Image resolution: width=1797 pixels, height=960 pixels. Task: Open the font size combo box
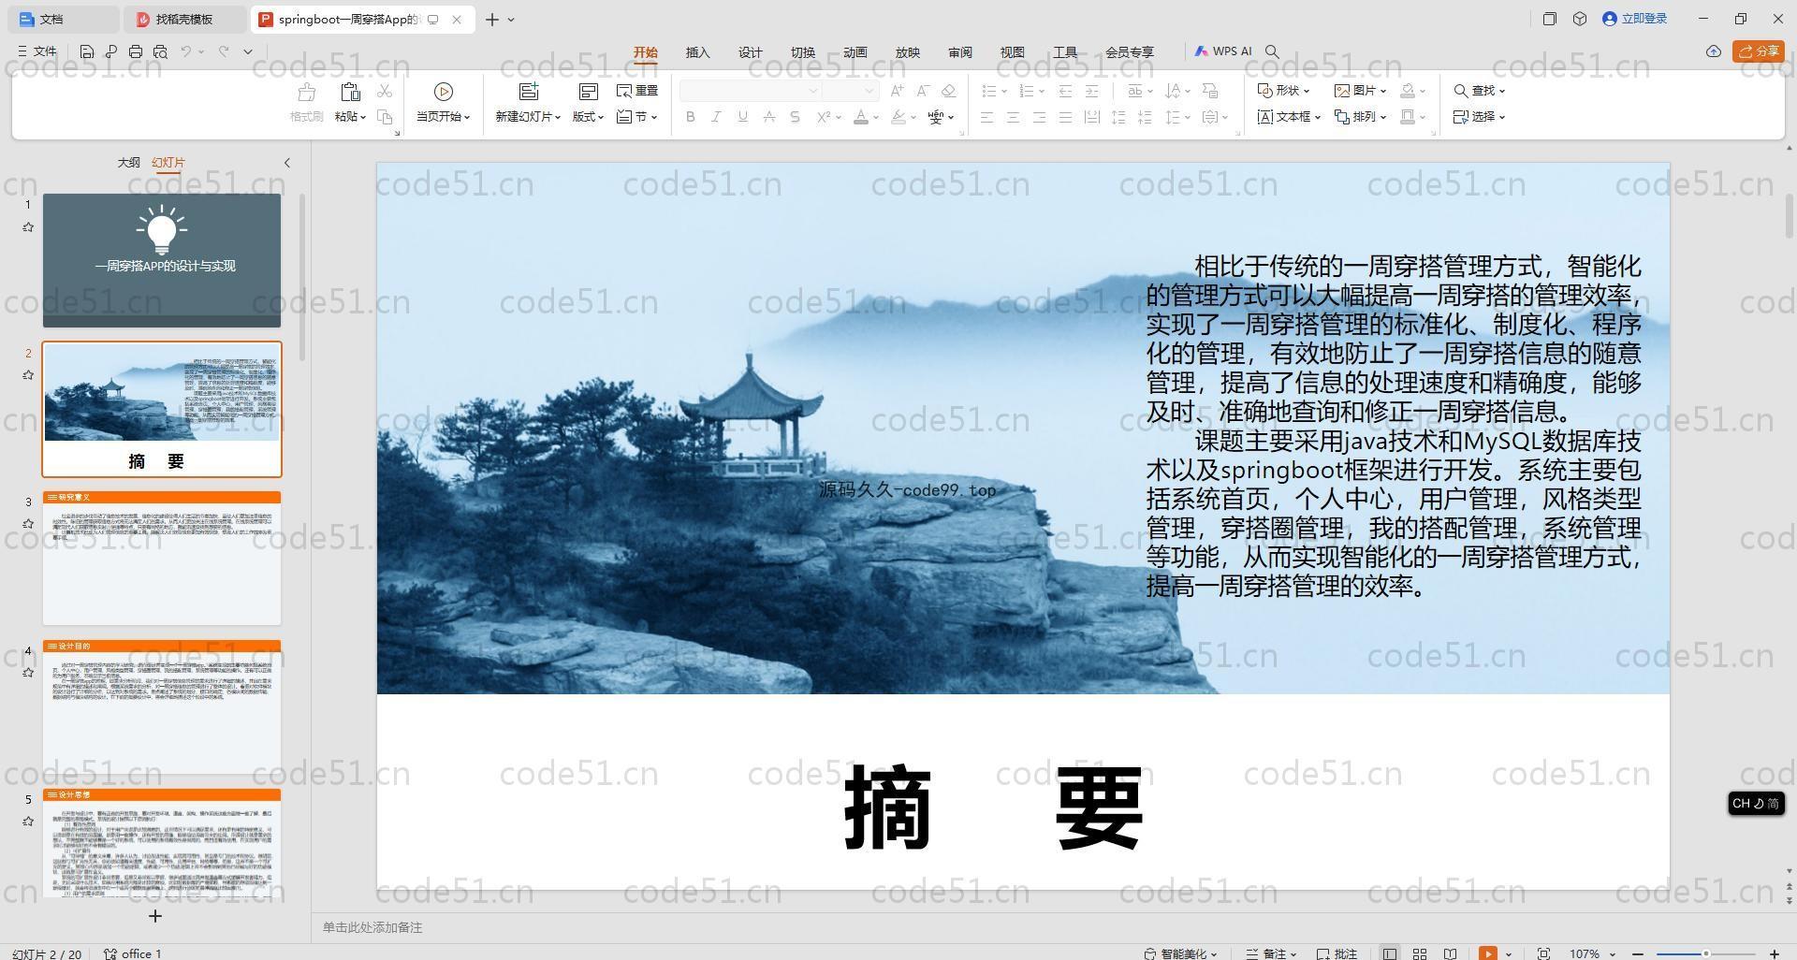851,91
